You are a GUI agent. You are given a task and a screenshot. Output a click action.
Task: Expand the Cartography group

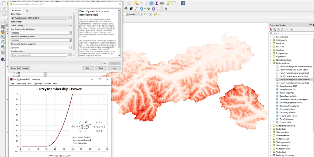click(271, 40)
